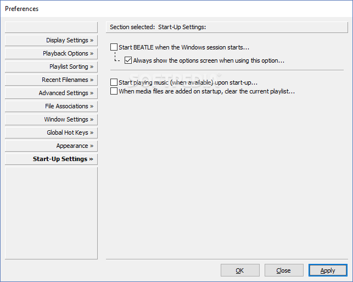Click the empty panel below Start-Up Settings
The height and width of the screenshot is (282, 353).
tap(51, 213)
